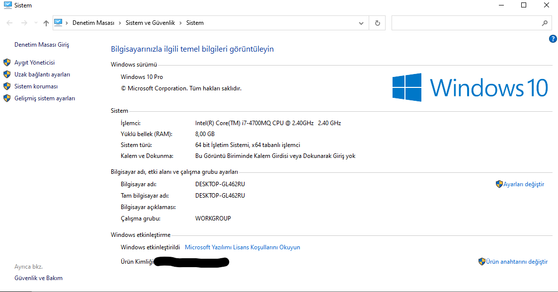Click shield icon next to Ürün anahtarını değiştir
The height and width of the screenshot is (292, 558).
coord(482,261)
